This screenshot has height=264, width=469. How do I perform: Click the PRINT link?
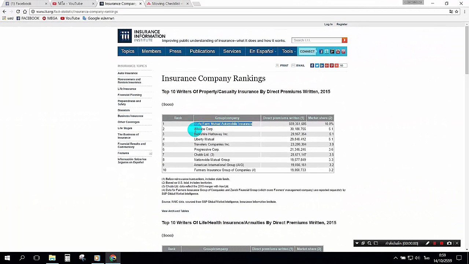pyautogui.click(x=282, y=66)
